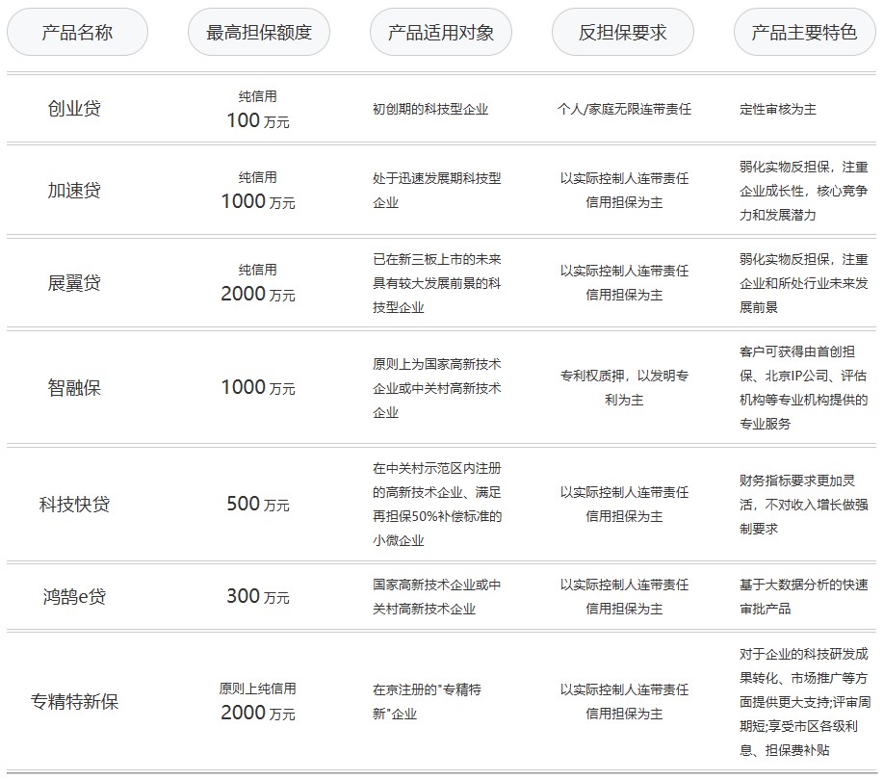Click the 300 万元 guarantee amount
Image resolution: width=883 pixels, height=780 pixels.
(x=257, y=597)
